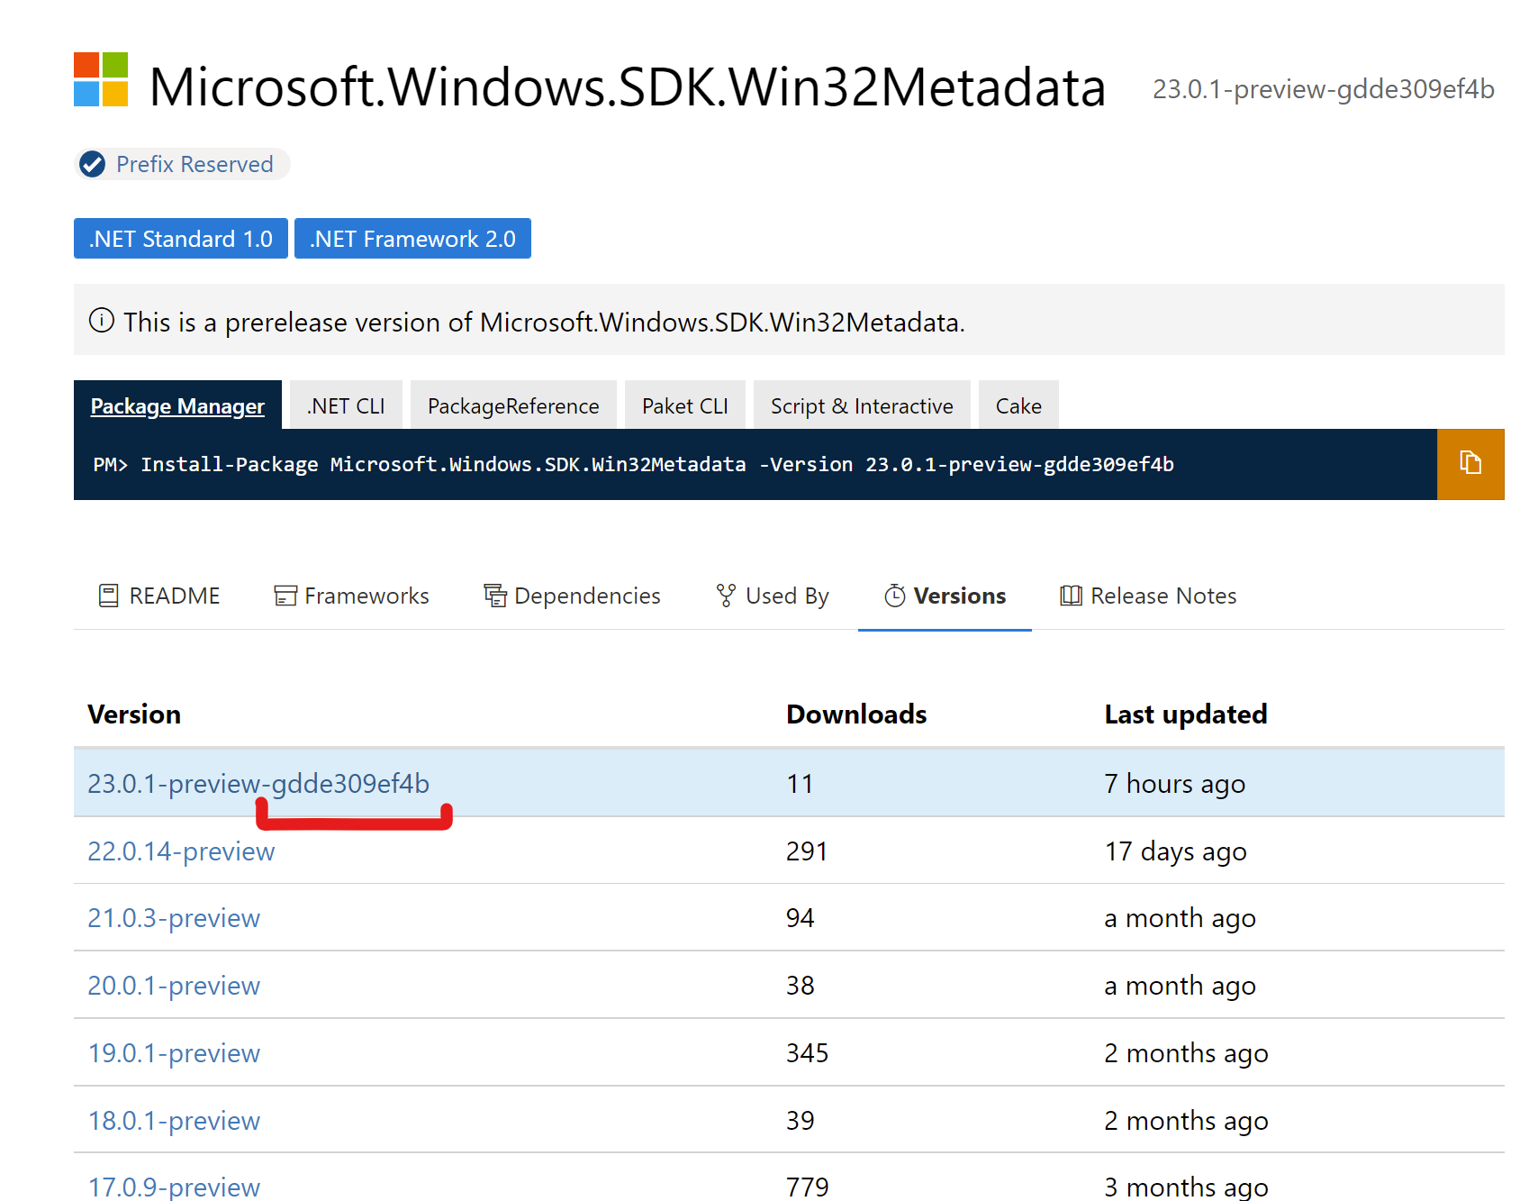This screenshot has height=1201, width=1538.
Task: Open the Script & Interactive tab
Action: [861, 405]
